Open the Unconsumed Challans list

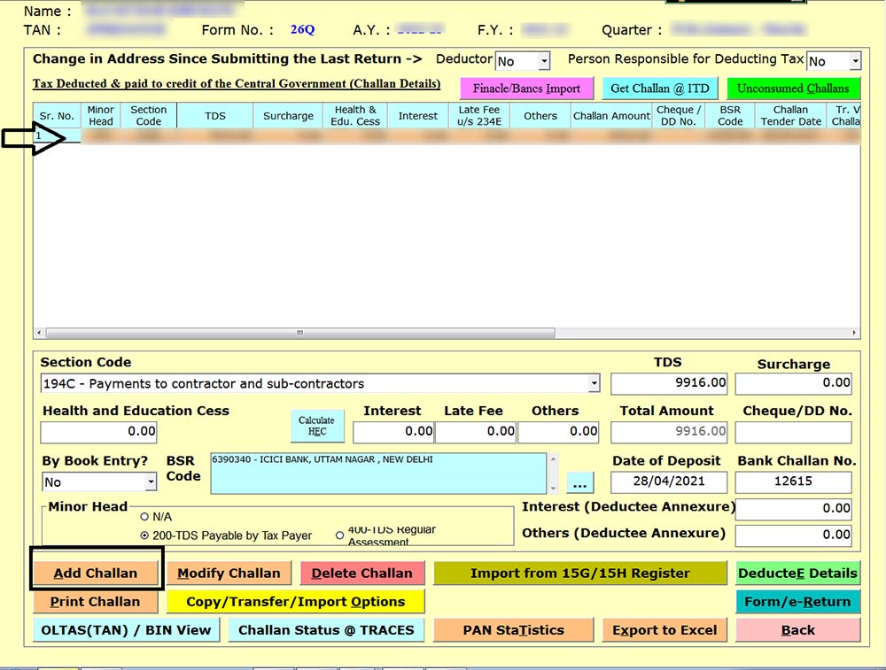(793, 89)
